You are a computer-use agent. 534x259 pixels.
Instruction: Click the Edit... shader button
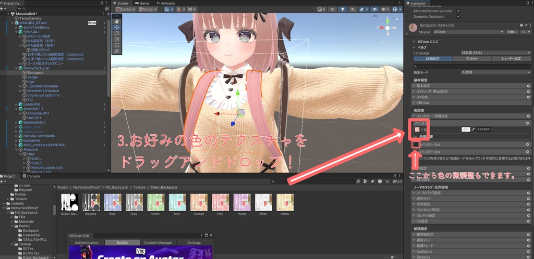pos(512,32)
